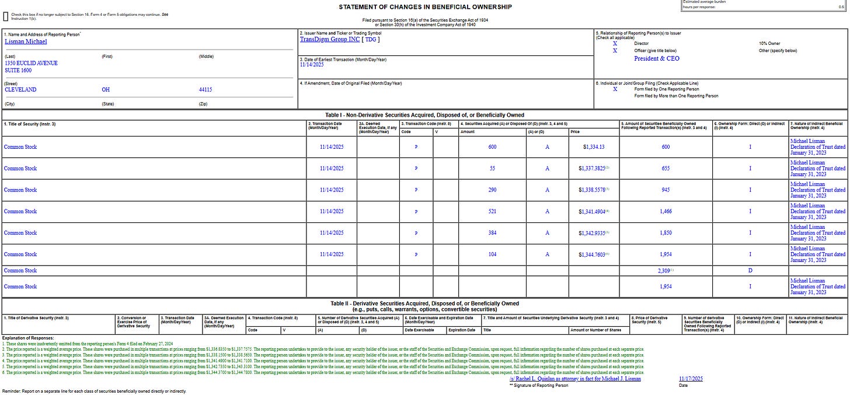Click the date under Date of Earliest Transaction
Screen dimensions: 850x395
(312, 65)
